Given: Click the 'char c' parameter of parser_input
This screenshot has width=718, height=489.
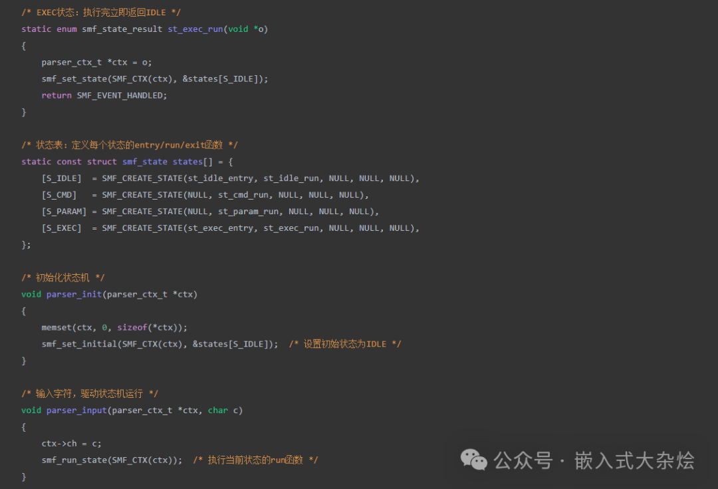Looking at the screenshot, I should pyautogui.click(x=223, y=410).
